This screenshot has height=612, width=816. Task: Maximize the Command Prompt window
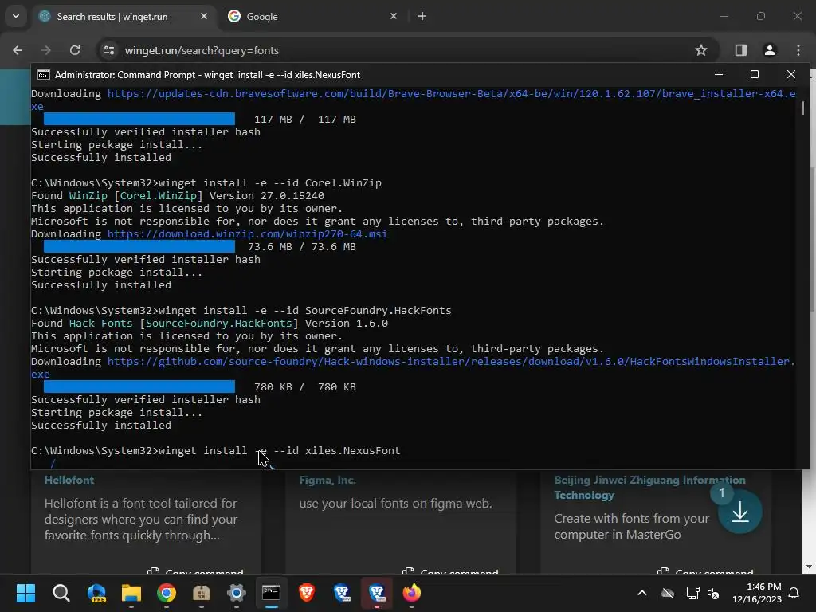tap(755, 74)
